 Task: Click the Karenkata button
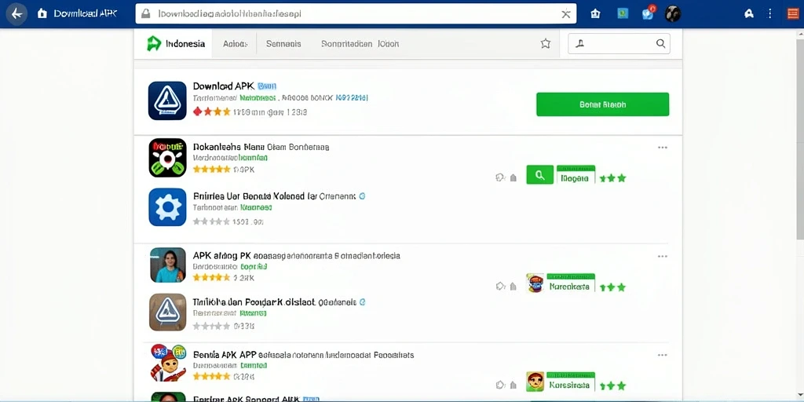point(572,283)
